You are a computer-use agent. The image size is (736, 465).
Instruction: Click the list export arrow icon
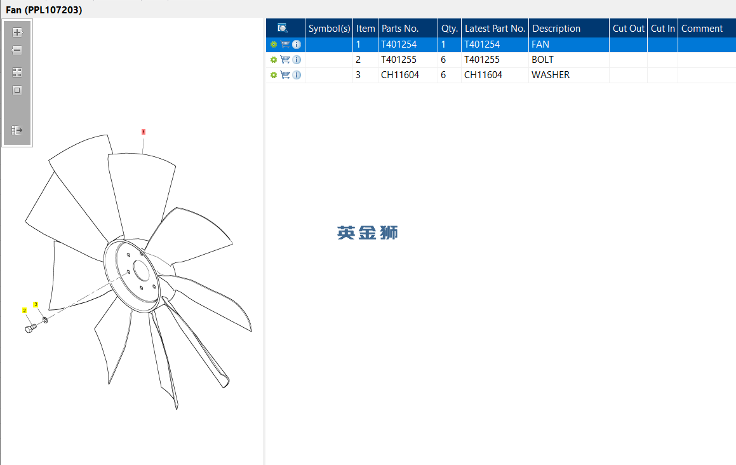(x=17, y=130)
